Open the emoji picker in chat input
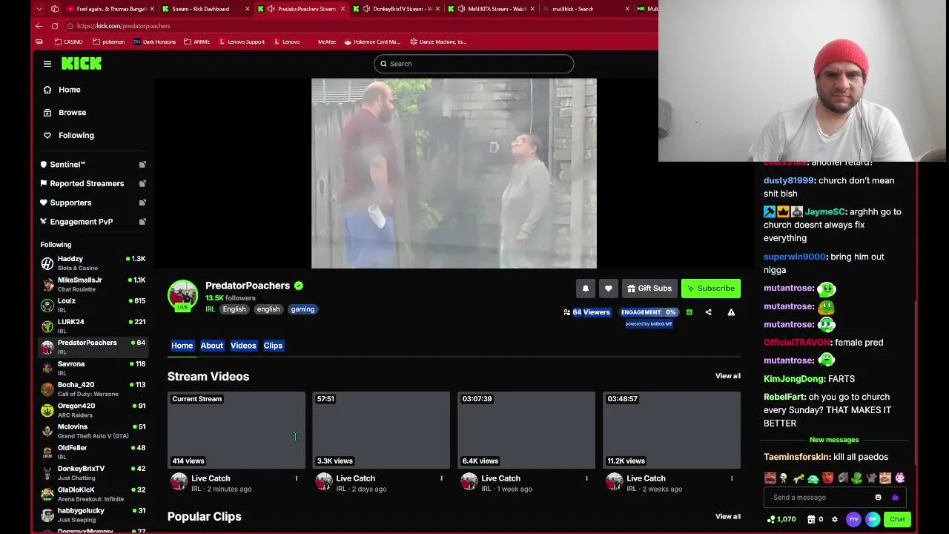 [x=878, y=498]
